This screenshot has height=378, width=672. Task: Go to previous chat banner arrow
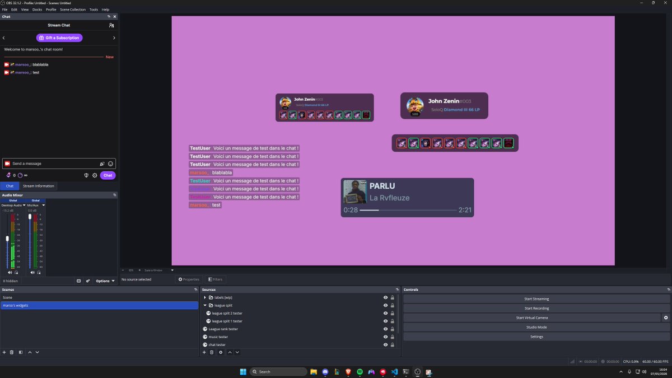4,38
